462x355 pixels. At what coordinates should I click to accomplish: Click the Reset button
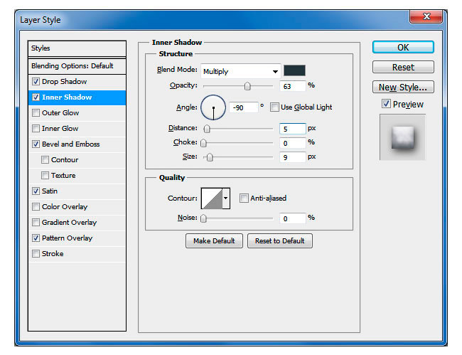[x=403, y=67]
